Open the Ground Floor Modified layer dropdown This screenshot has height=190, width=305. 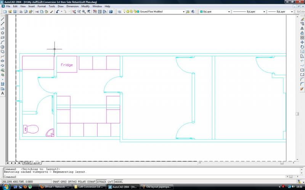(183, 12)
